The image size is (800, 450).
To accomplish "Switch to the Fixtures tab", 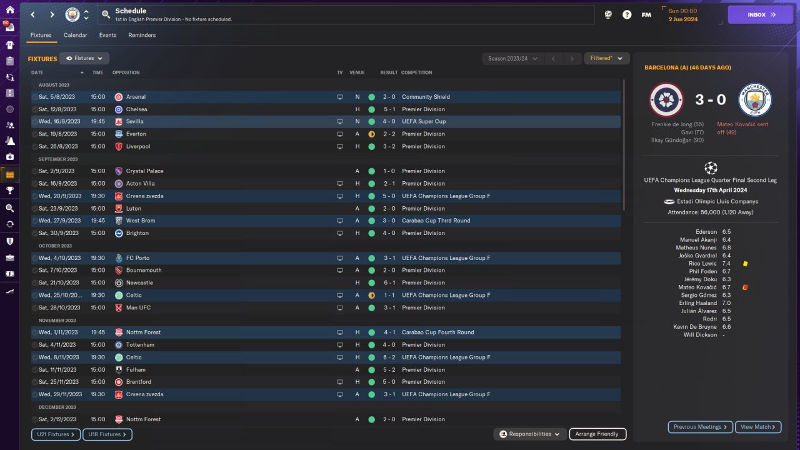I will pyautogui.click(x=41, y=35).
